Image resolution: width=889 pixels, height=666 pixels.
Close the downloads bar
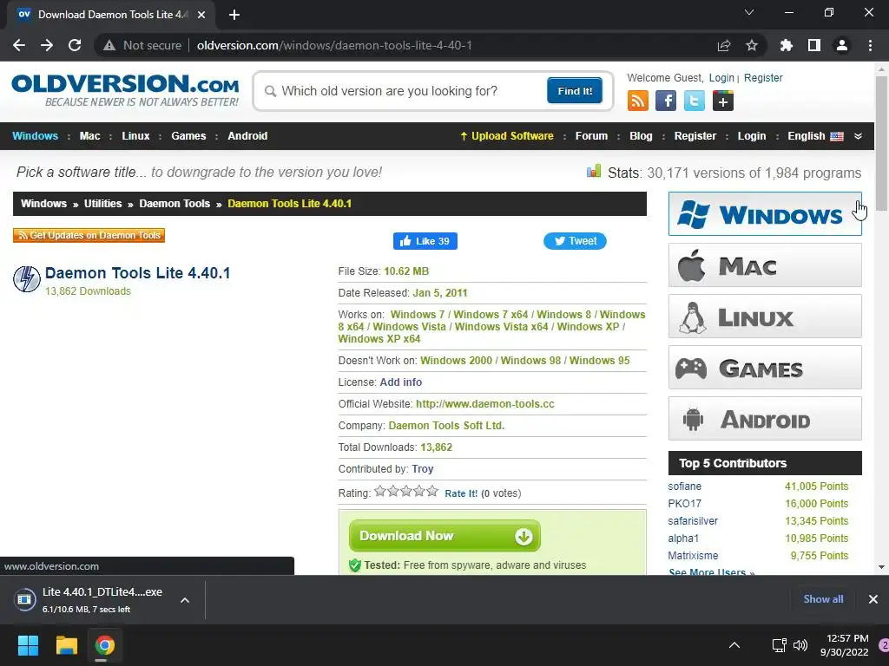(x=873, y=599)
